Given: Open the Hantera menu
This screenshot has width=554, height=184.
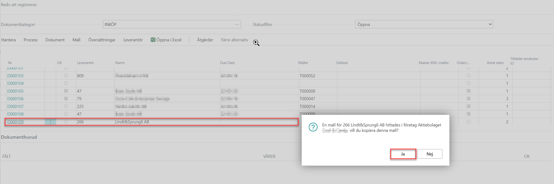Looking at the screenshot, I should click(x=8, y=40).
